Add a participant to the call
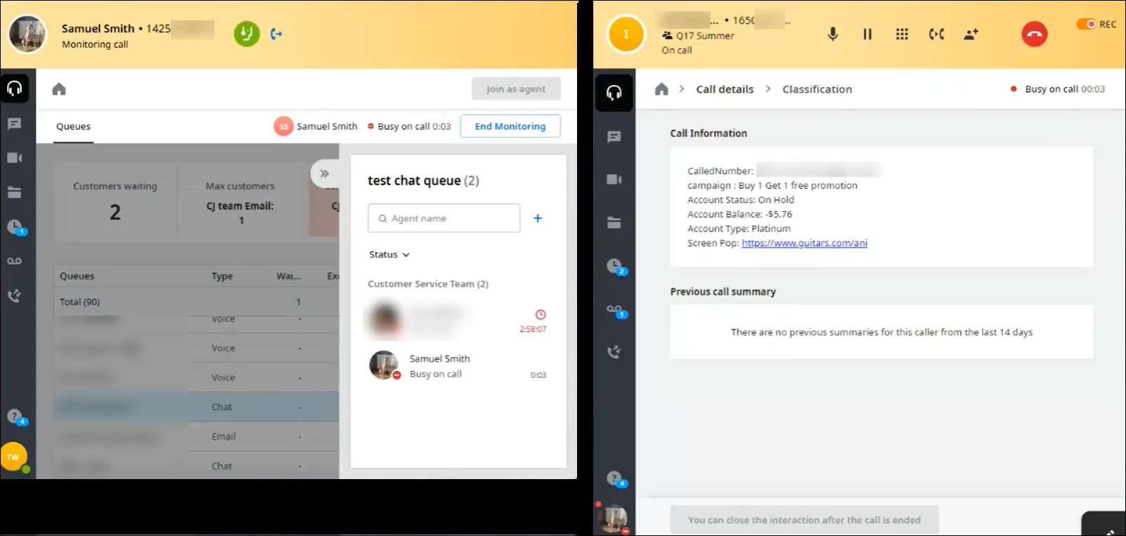 click(x=971, y=34)
